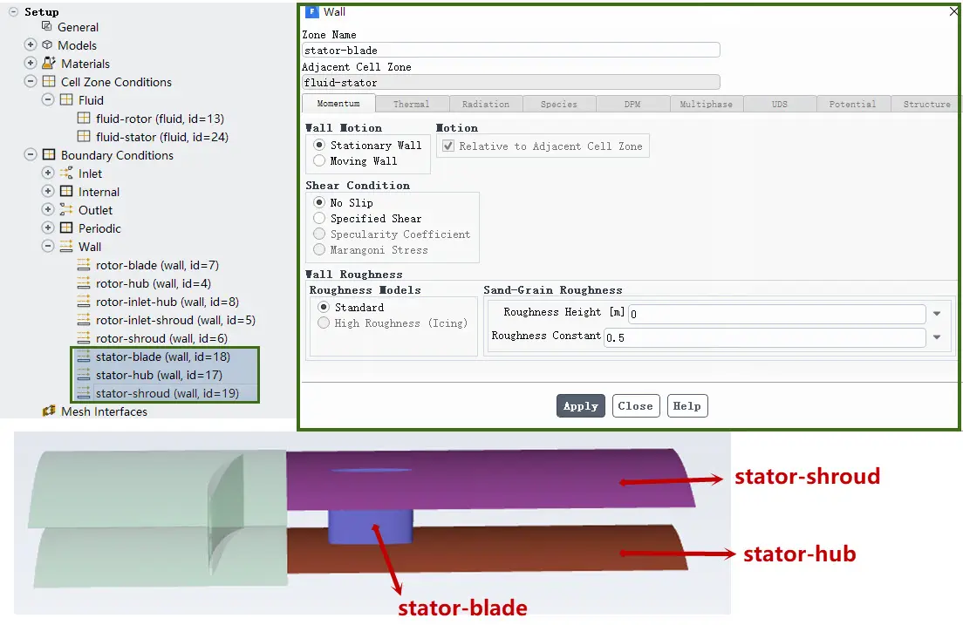
Task: Click the Apply button
Action: point(580,406)
